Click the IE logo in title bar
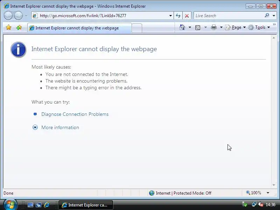 click(6, 6)
